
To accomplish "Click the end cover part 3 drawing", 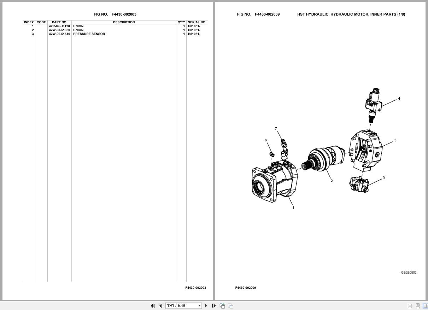I will (x=366, y=151).
